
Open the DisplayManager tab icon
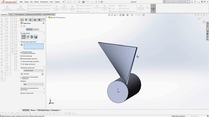coord(39,20)
